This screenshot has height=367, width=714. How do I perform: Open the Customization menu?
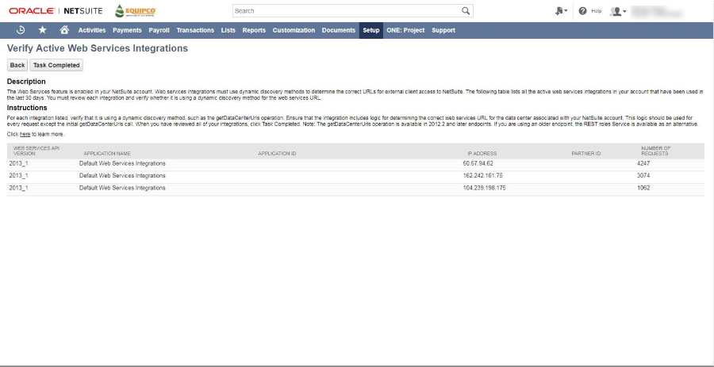[x=294, y=30]
